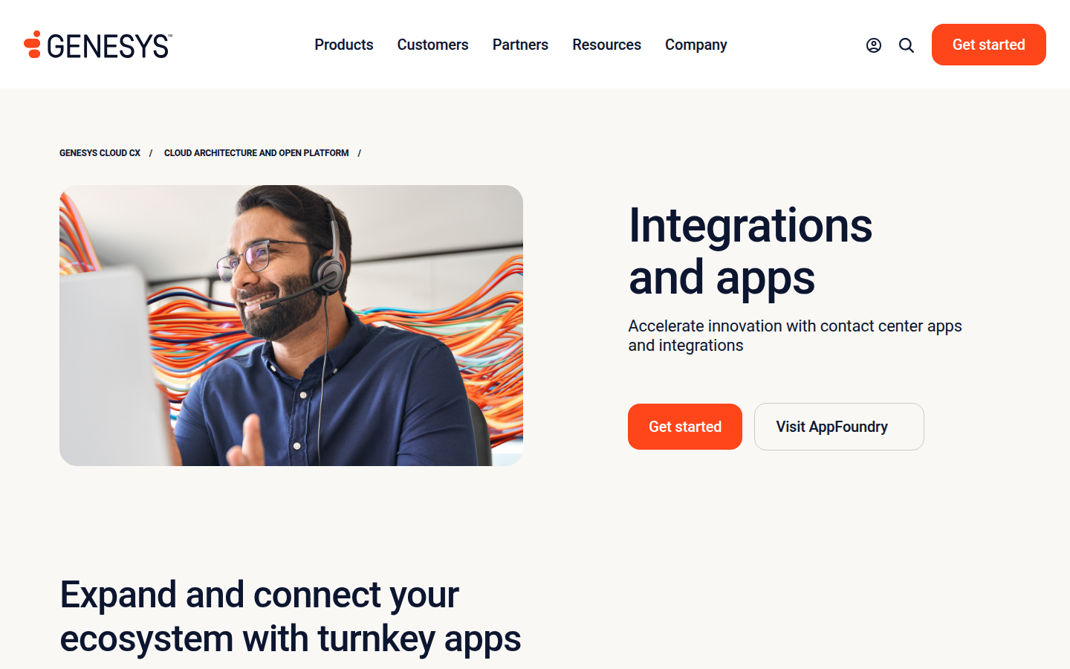Image resolution: width=1070 pixels, height=669 pixels.
Task: Open the user account icon
Action: (x=874, y=45)
